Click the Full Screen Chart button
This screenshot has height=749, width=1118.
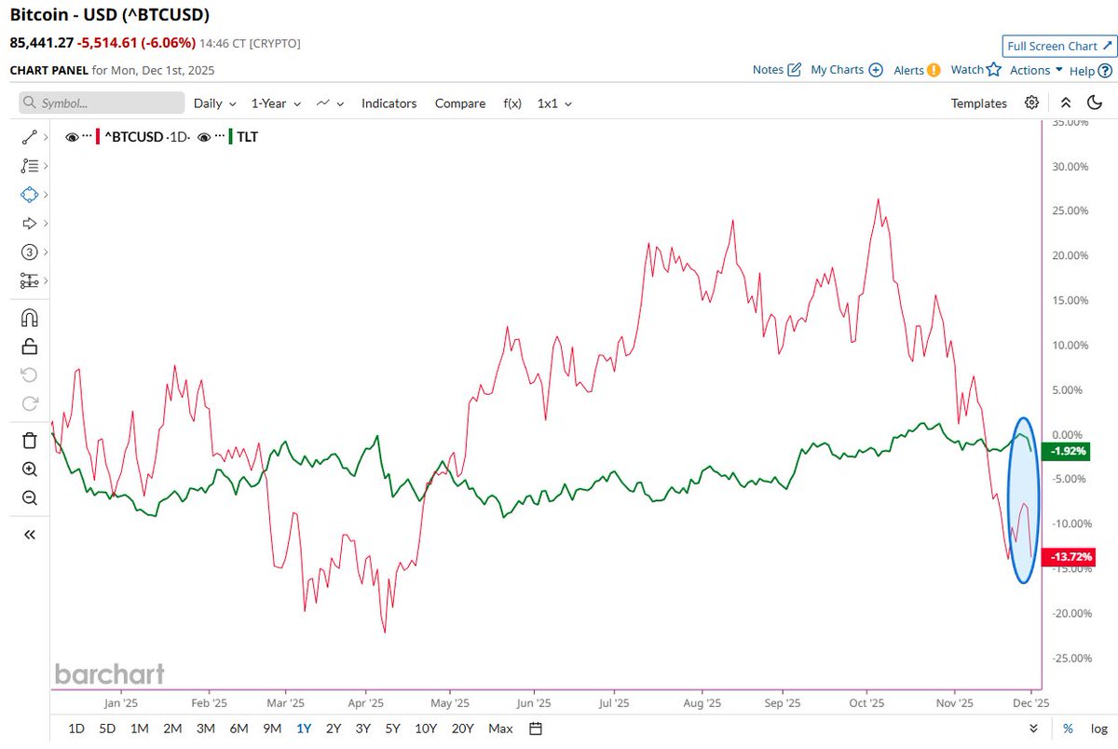click(1057, 45)
